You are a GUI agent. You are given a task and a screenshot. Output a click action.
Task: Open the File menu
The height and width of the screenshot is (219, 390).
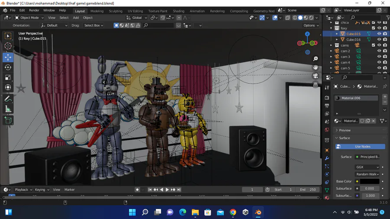point(13,10)
